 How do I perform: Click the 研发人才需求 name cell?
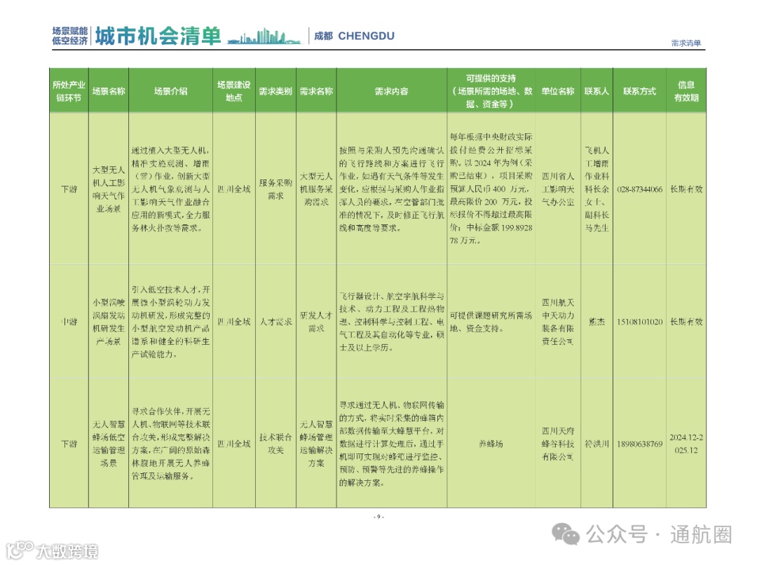(x=315, y=322)
